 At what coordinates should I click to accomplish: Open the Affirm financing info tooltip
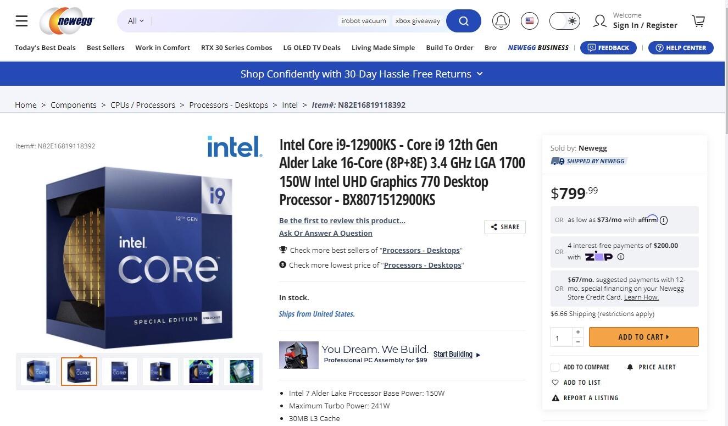(x=664, y=220)
